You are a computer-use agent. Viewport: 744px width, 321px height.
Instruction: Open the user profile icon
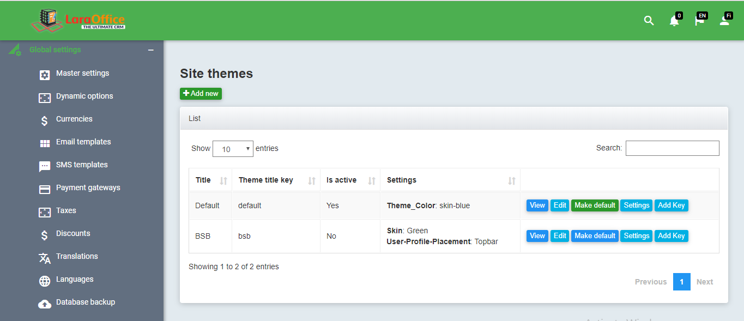(724, 21)
